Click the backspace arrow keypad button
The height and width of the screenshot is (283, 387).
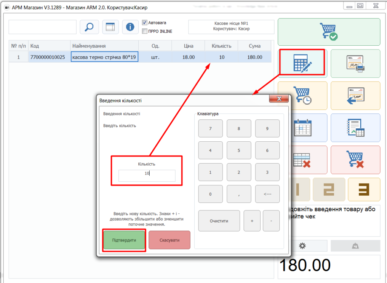pos(267,194)
